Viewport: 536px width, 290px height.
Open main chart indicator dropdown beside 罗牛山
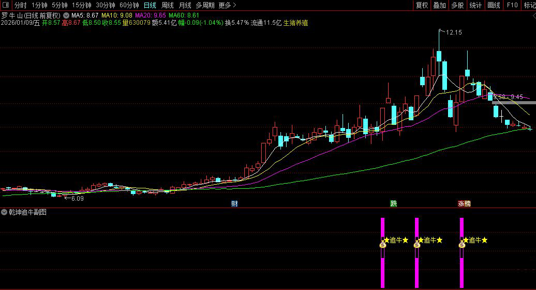[x=66, y=15]
